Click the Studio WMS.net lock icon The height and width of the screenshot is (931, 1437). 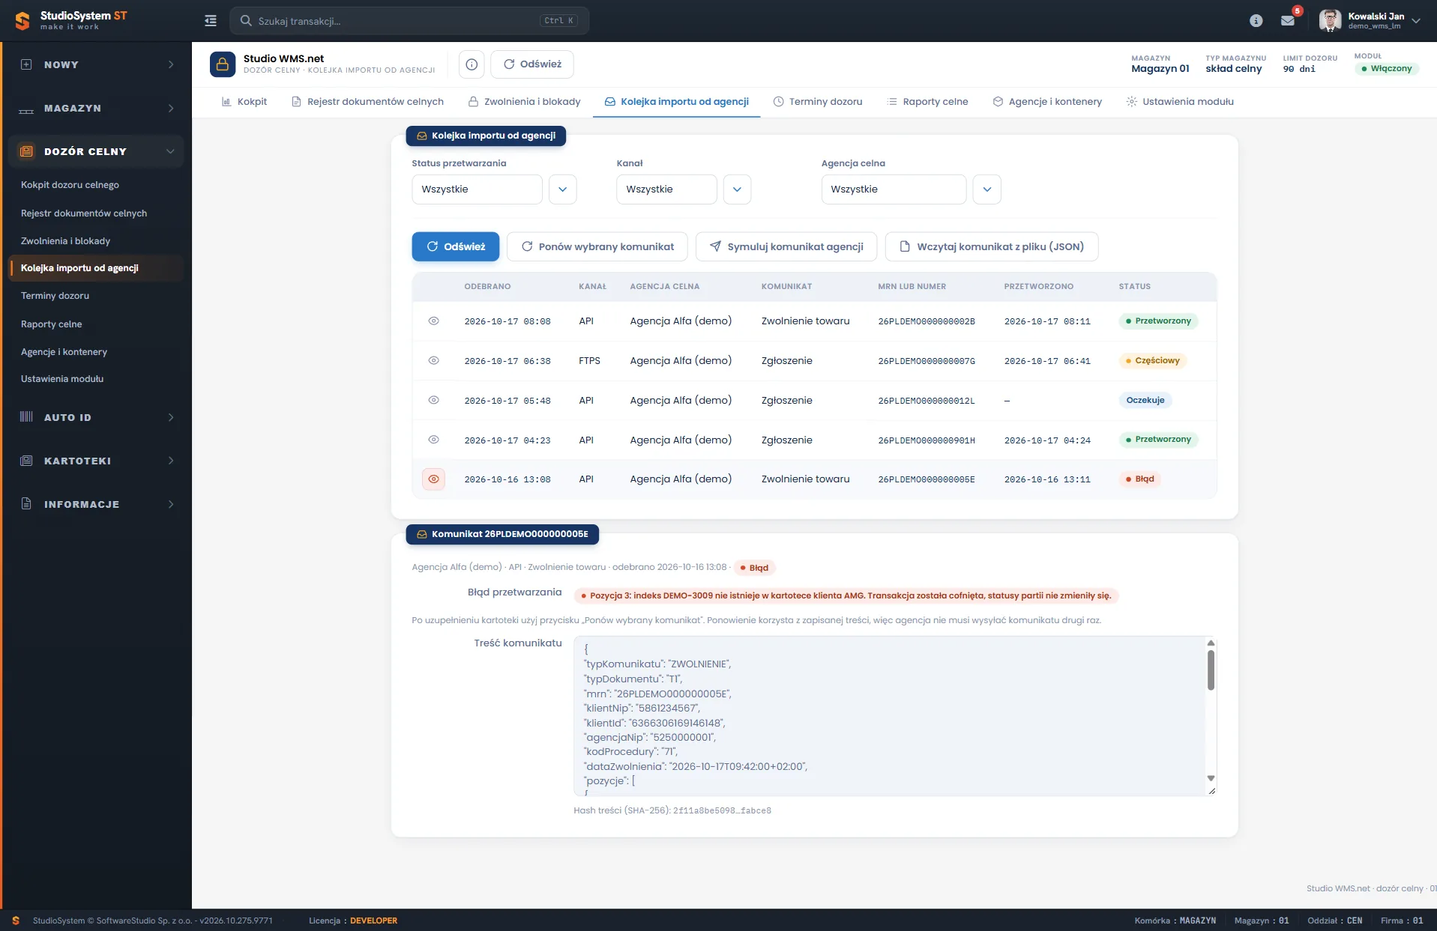click(223, 64)
